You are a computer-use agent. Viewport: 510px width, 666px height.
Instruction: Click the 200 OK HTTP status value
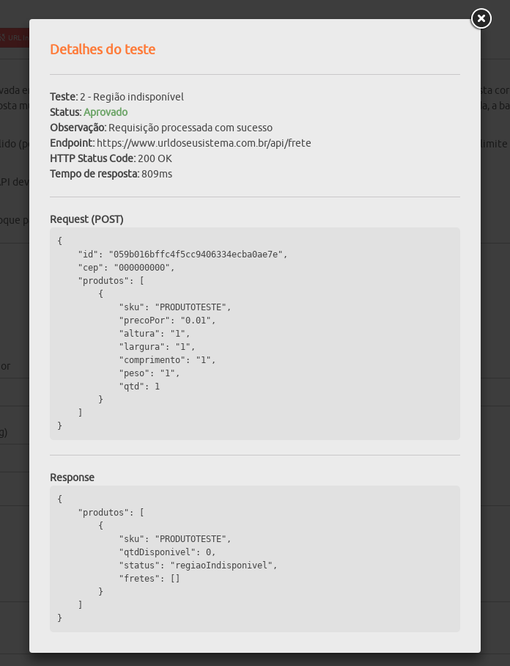click(x=155, y=158)
